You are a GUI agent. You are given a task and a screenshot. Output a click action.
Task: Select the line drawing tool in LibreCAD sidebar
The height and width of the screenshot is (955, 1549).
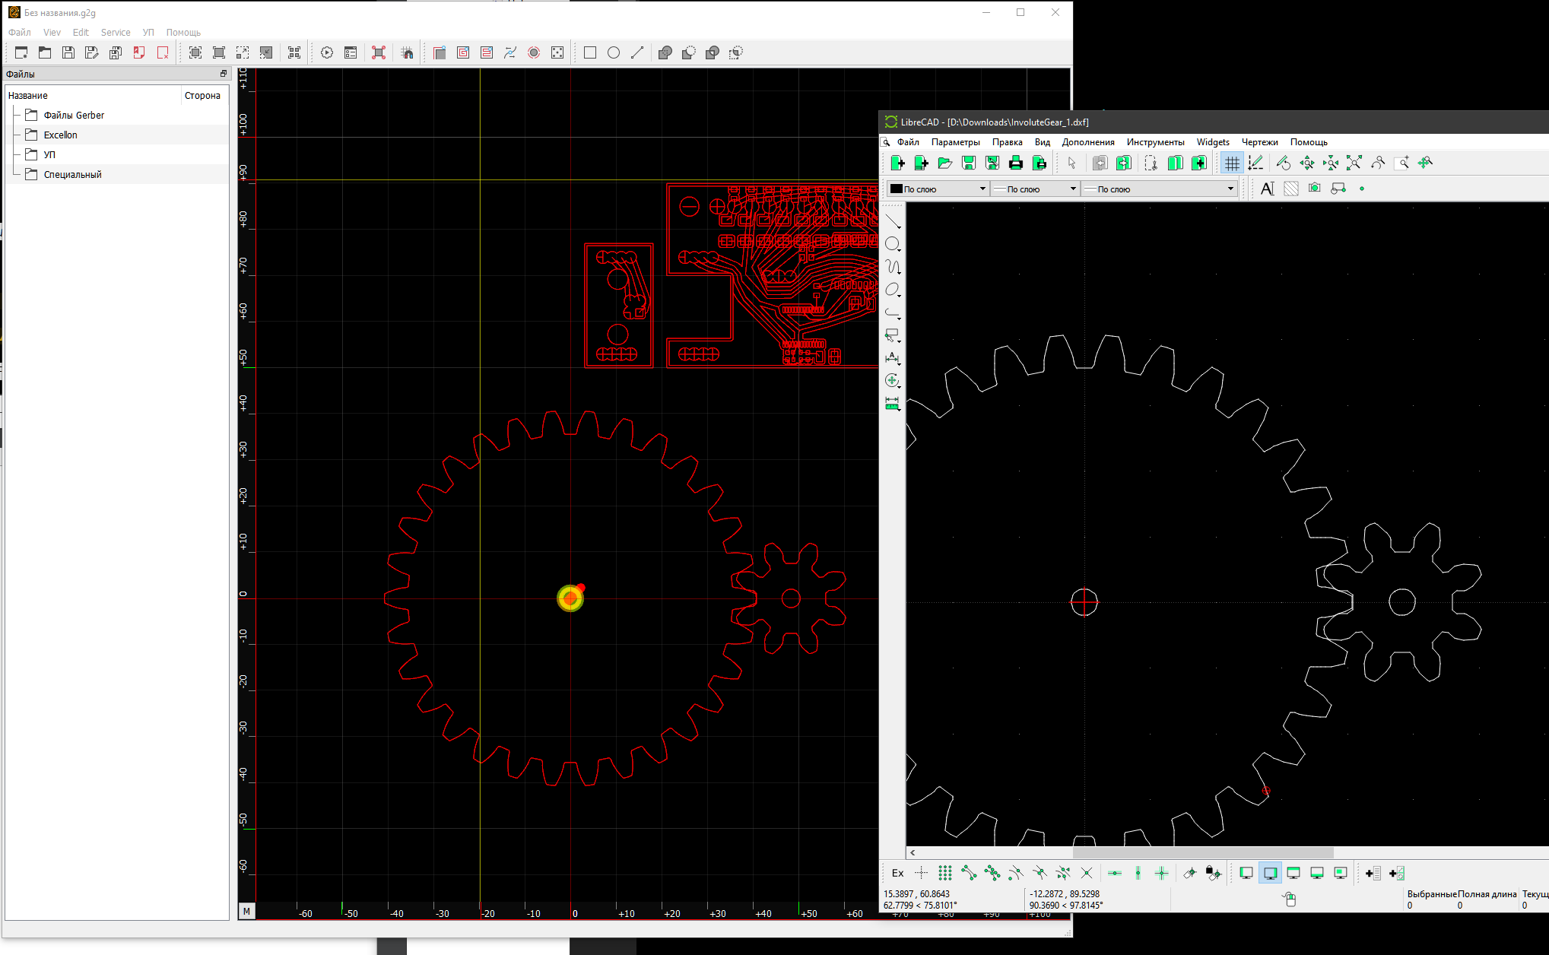coord(892,221)
